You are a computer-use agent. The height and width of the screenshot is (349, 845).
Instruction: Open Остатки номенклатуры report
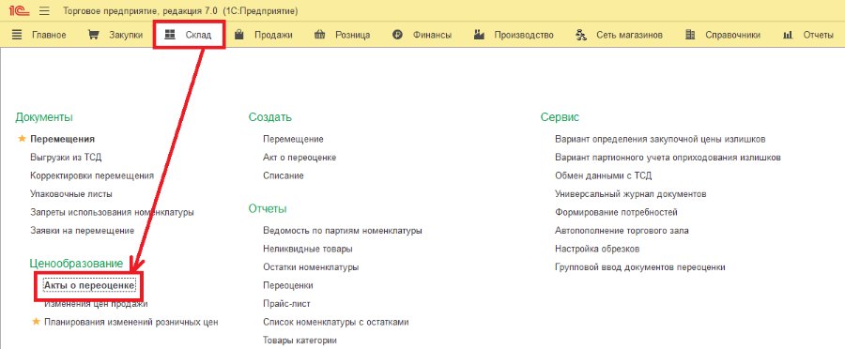(x=311, y=267)
